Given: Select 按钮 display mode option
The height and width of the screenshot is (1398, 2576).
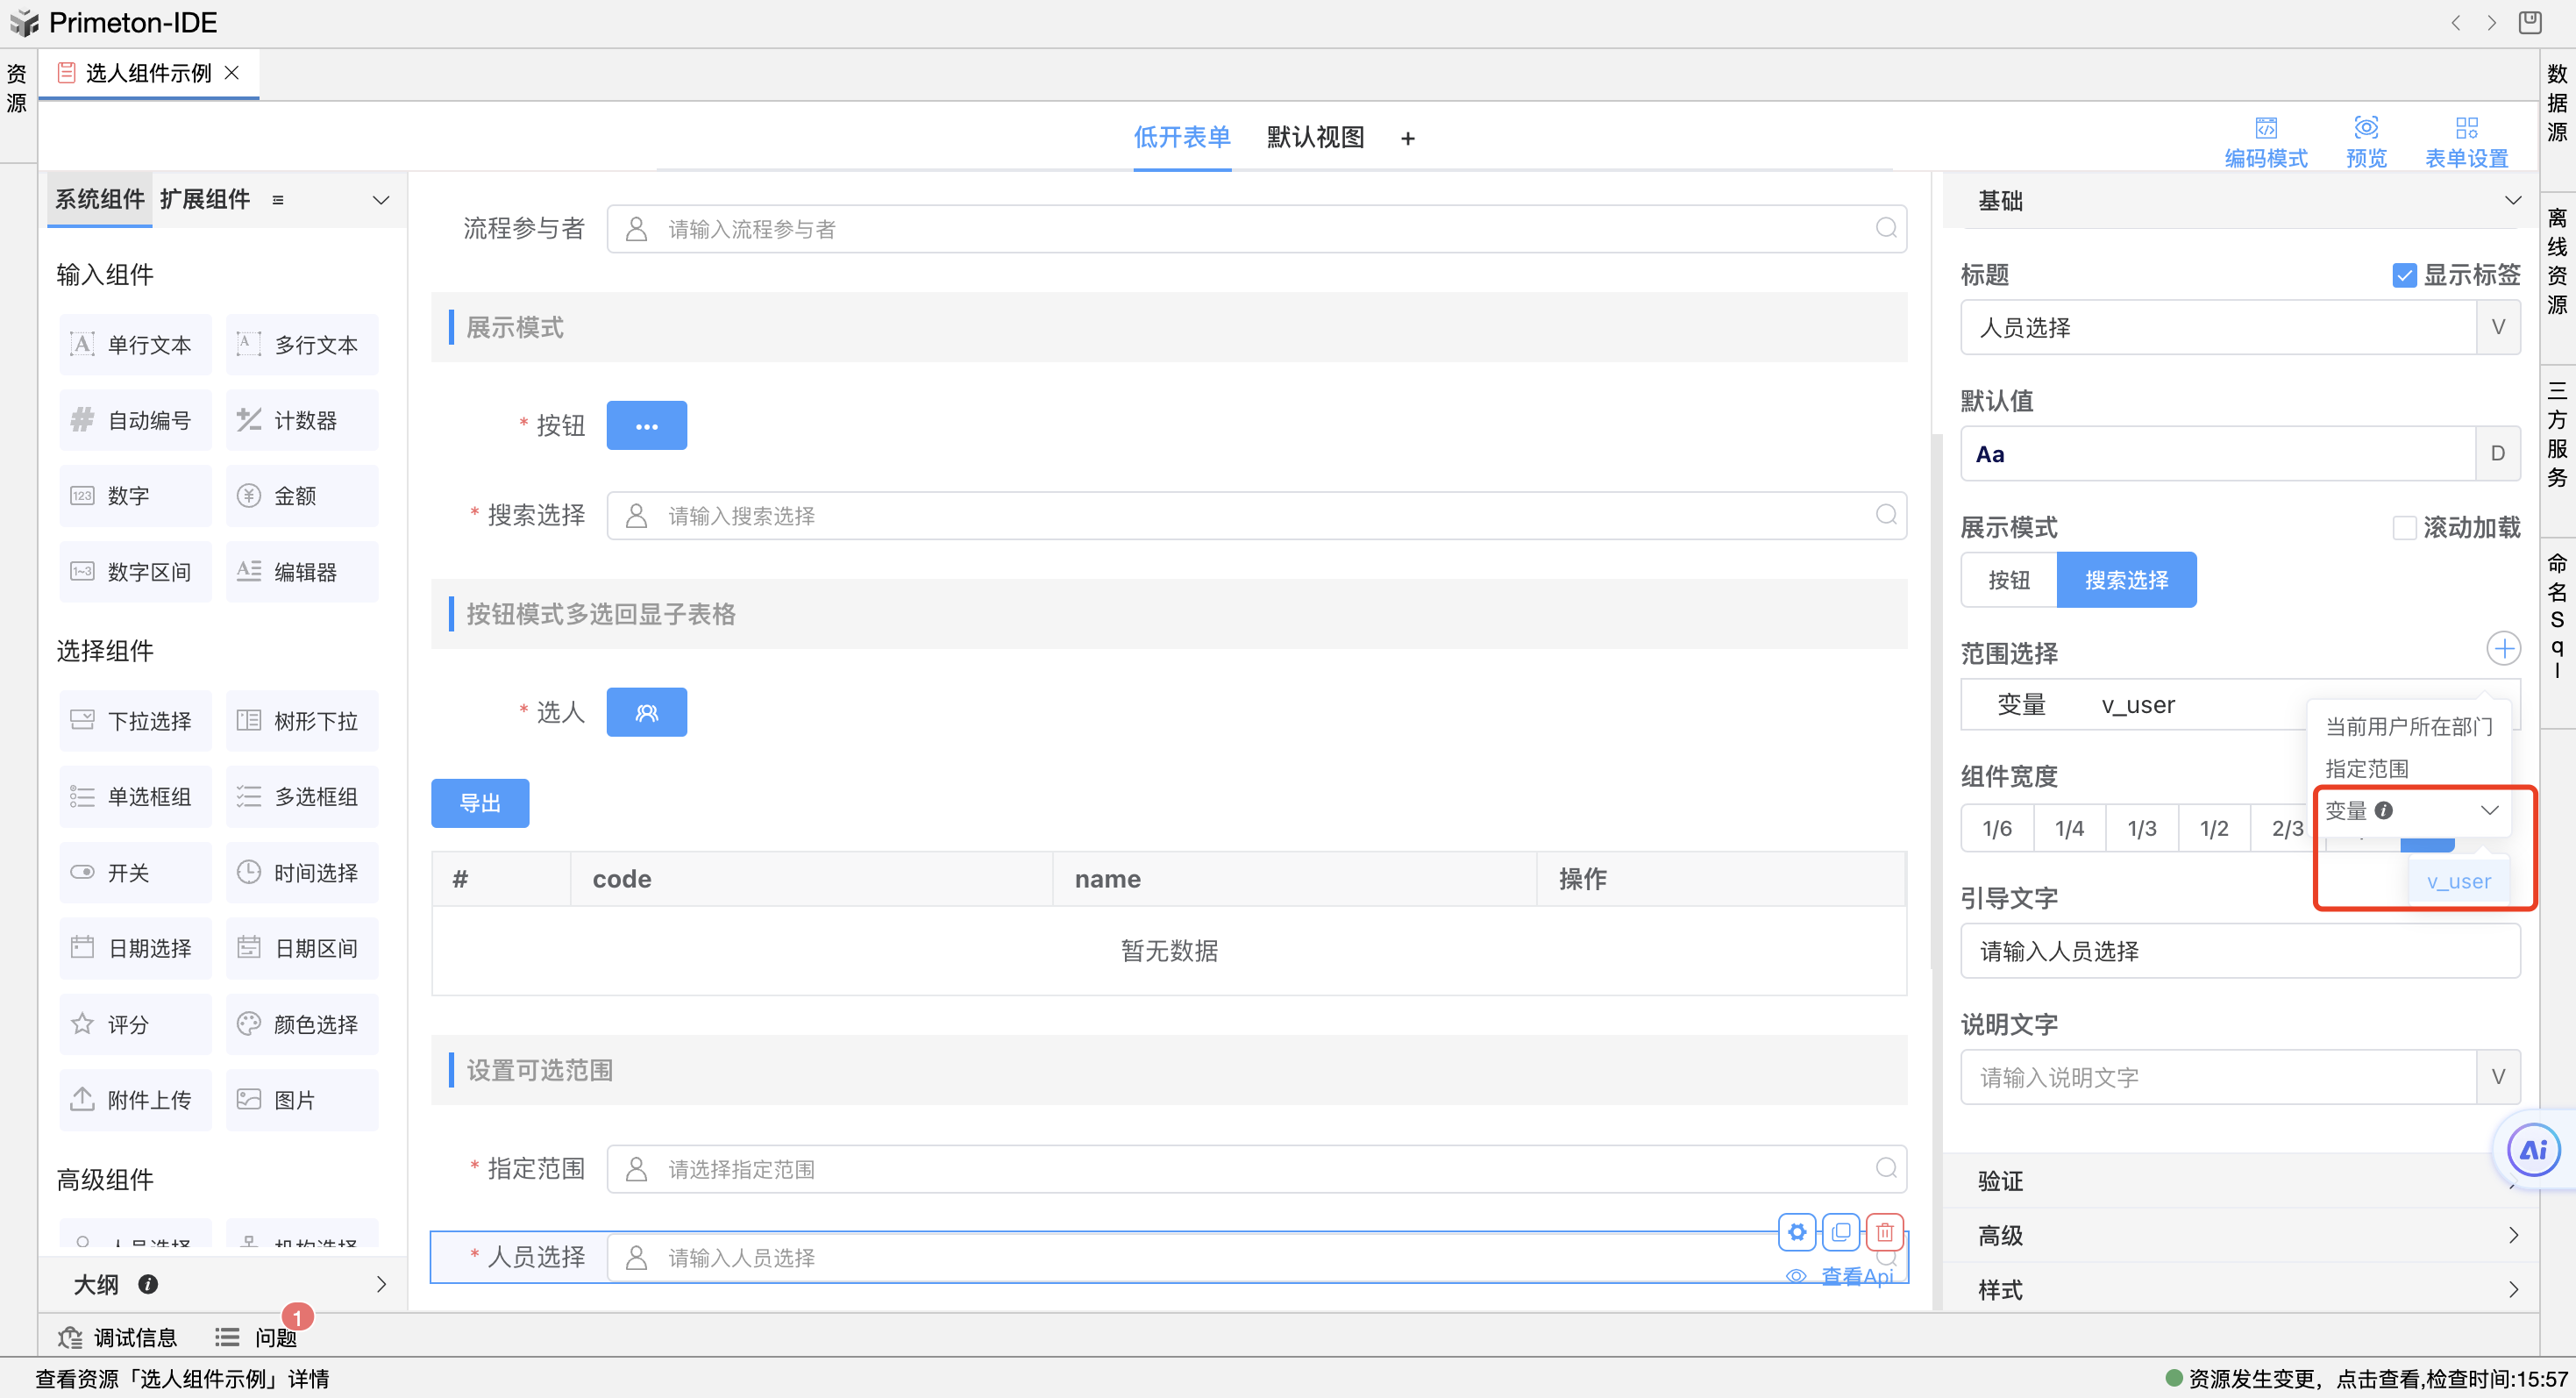Looking at the screenshot, I should point(2008,580).
